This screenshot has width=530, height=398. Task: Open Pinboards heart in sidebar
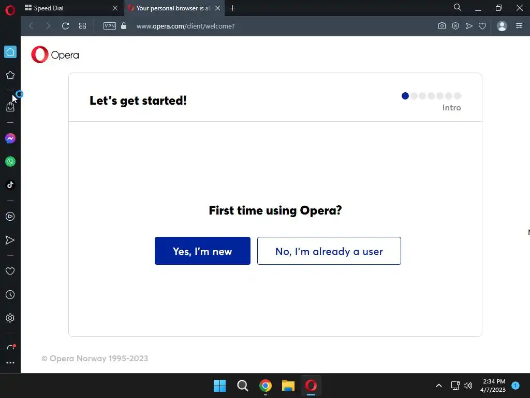pos(10,271)
